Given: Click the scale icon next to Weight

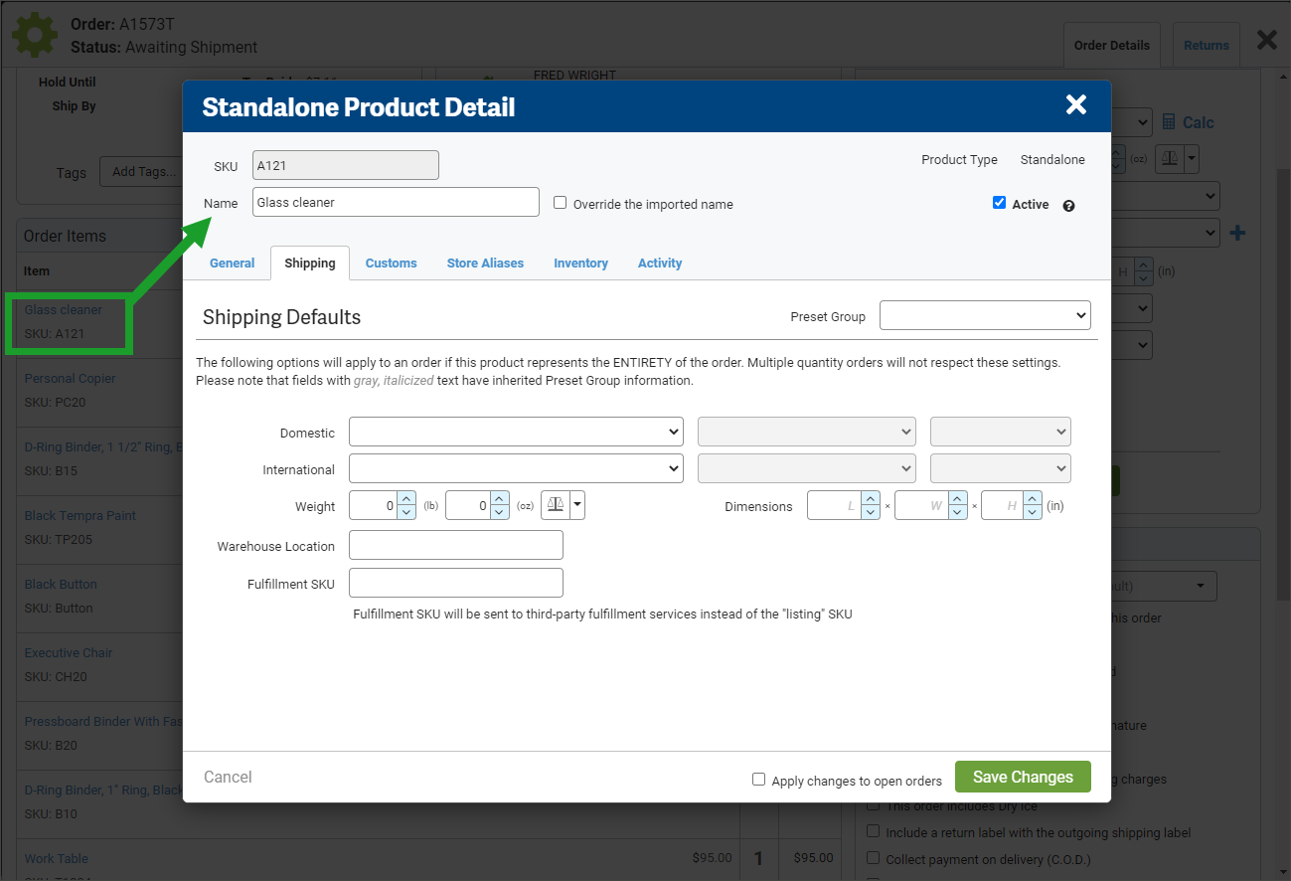Looking at the screenshot, I should tap(555, 505).
